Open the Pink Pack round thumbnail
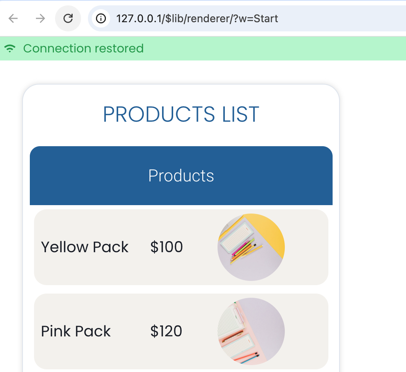The height and width of the screenshot is (372, 406). tap(251, 331)
